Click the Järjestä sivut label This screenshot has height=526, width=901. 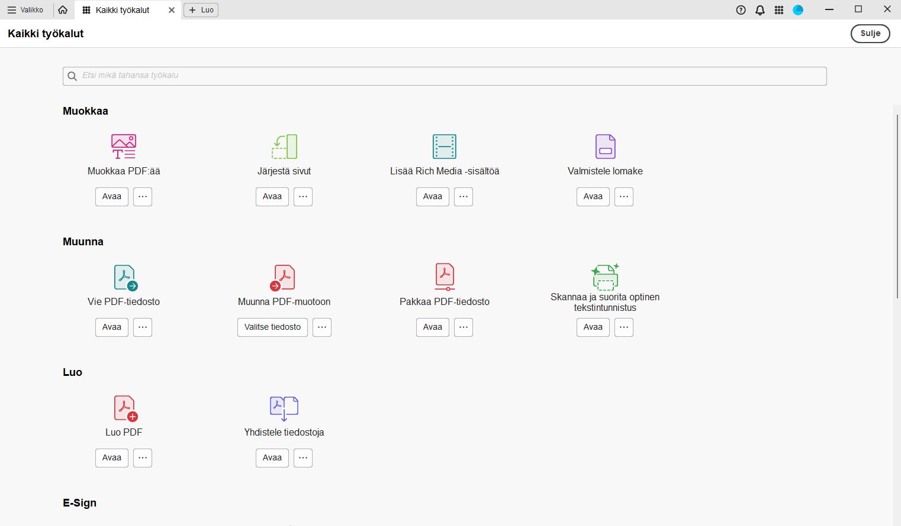click(x=284, y=171)
